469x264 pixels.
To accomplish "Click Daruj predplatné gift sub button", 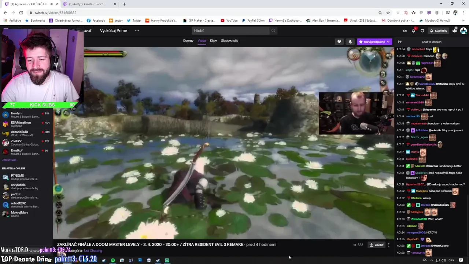I will [x=374, y=42].
